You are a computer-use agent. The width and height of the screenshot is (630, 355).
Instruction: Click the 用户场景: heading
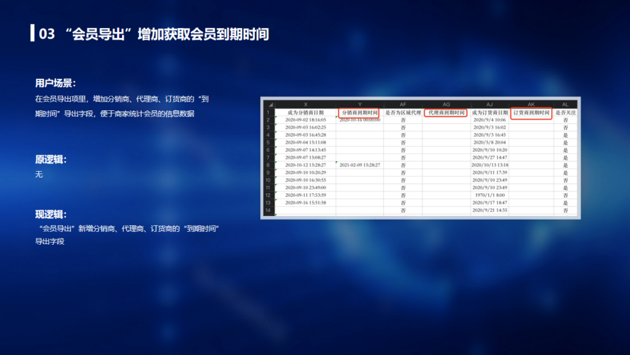(55, 83)
